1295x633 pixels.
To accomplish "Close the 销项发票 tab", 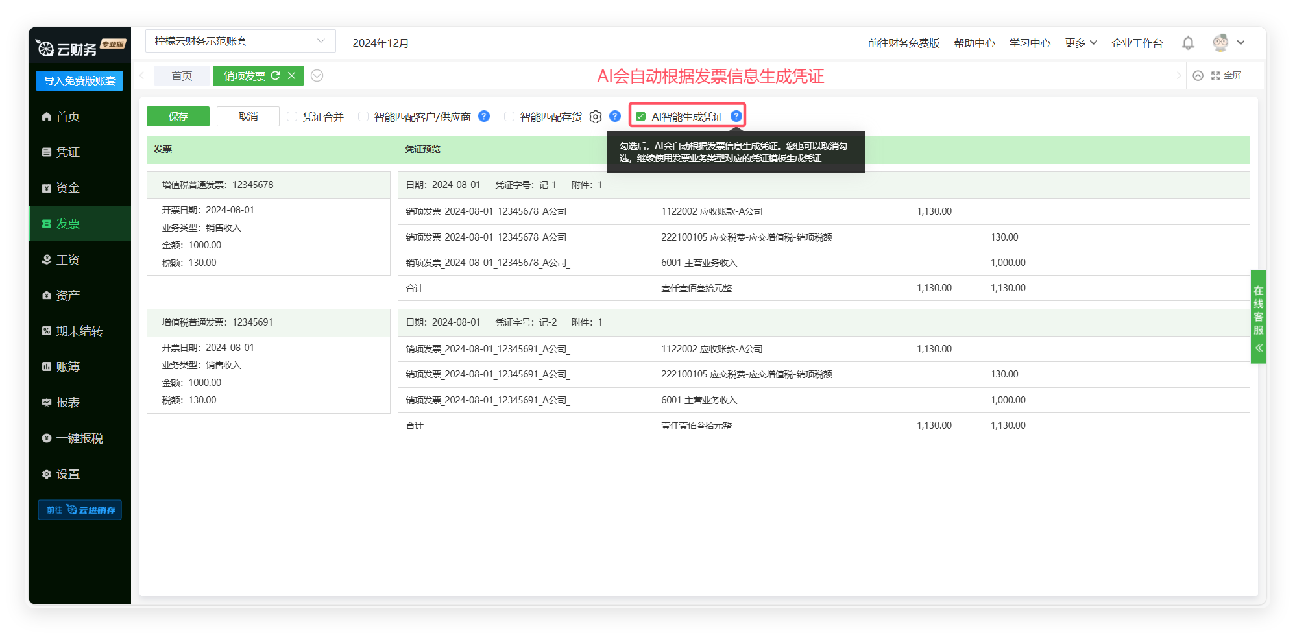I will tap(292, 76).
